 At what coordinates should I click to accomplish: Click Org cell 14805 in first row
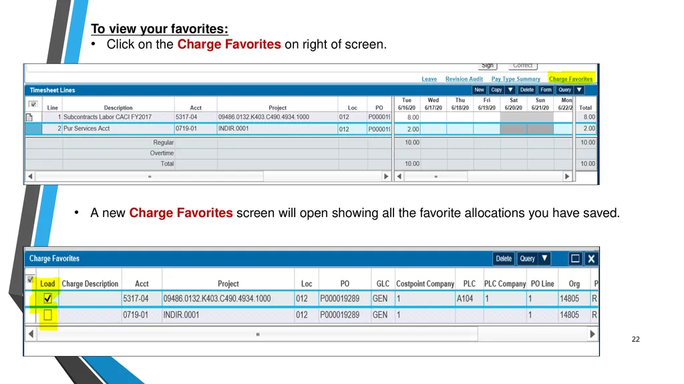pyautogui.click(x=574, y=299)
